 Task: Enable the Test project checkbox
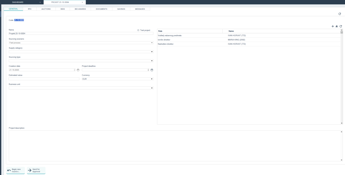pos(138,30)
